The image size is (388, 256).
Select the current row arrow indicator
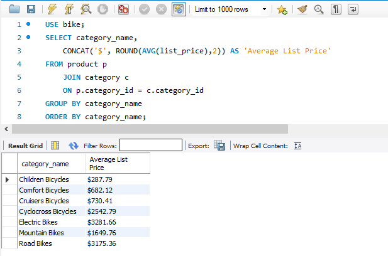coord(7,179)
